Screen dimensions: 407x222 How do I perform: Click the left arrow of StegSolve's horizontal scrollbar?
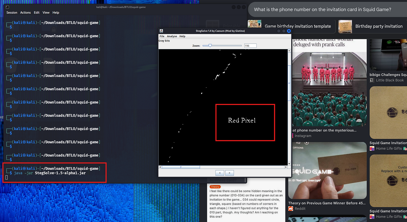[x=160, y=167]
